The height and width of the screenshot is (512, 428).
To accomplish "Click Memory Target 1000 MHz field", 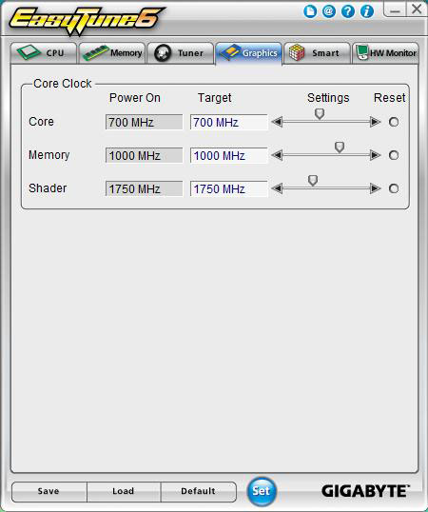I will coord(228,155).
